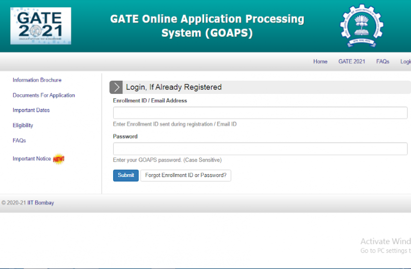Open Documents For Application link
Viewport: 411px width, 269px height.
click(44, 95)
